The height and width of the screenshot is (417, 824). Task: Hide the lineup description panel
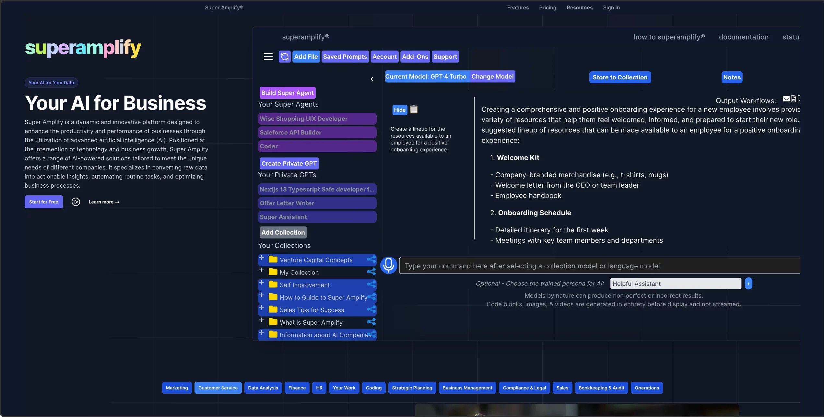tap(399, 110)
